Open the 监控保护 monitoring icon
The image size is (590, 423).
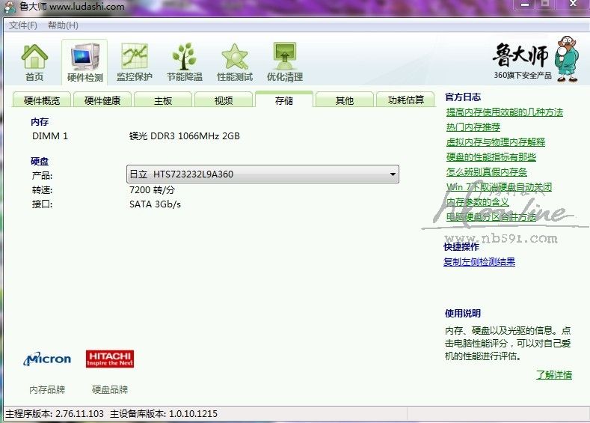135,63
